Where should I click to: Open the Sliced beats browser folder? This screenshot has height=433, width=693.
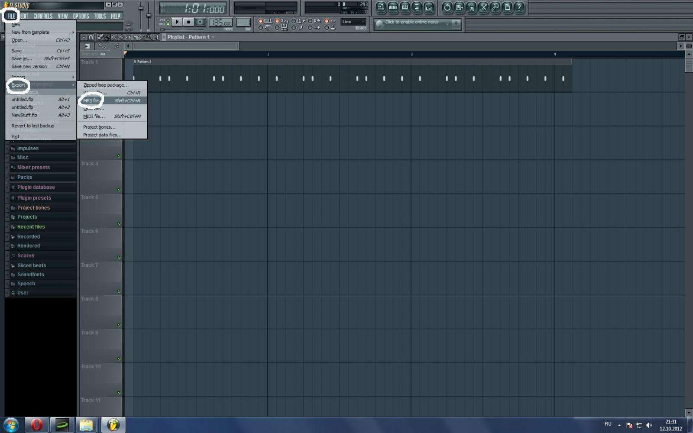click(32, 265)
